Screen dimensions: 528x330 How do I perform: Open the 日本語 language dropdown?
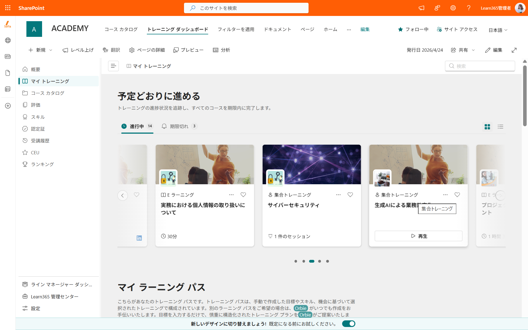coord(498,30)
